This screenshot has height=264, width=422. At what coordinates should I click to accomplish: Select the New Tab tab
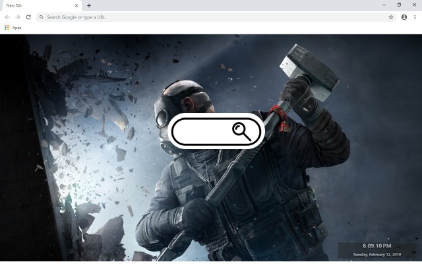coord(42,6)
